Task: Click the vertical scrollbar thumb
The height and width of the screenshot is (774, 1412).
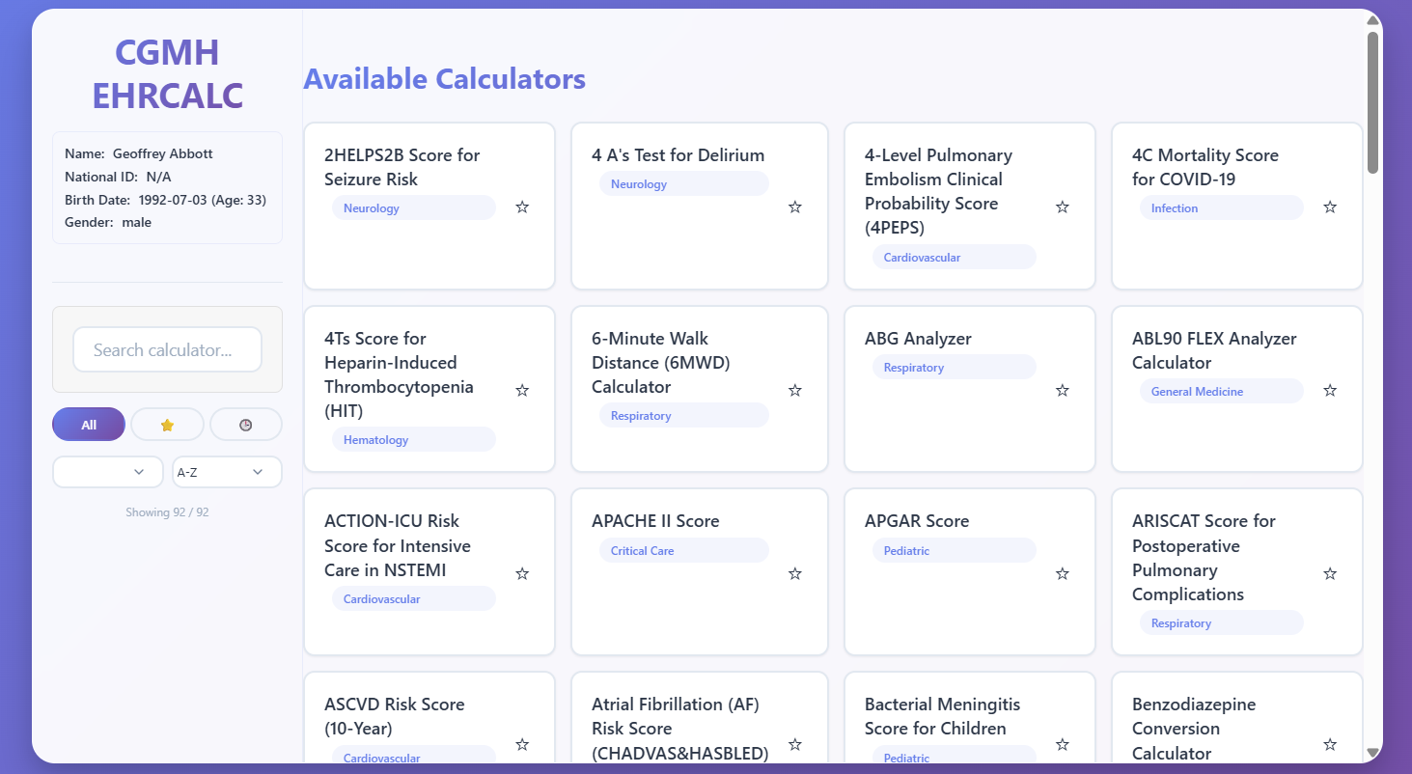Action: click(1372, 102)
